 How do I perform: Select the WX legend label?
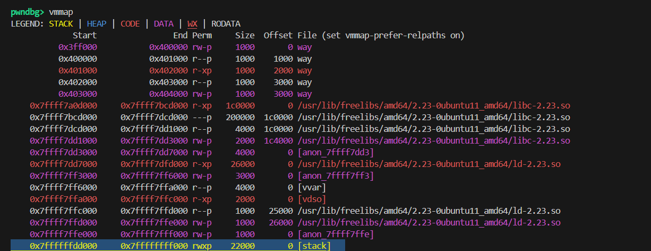coord(192,23)
